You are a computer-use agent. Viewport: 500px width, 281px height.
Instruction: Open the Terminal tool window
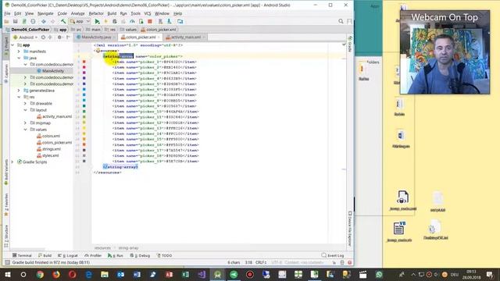tap(22, 255)
